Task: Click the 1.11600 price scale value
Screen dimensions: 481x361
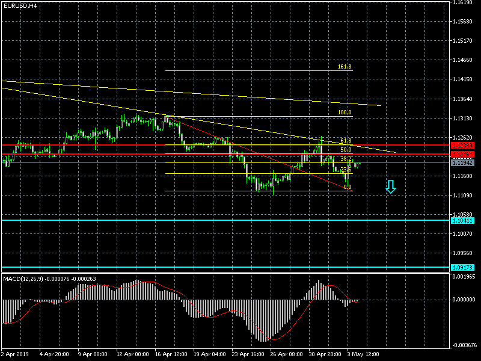Action: pos(462,176)
